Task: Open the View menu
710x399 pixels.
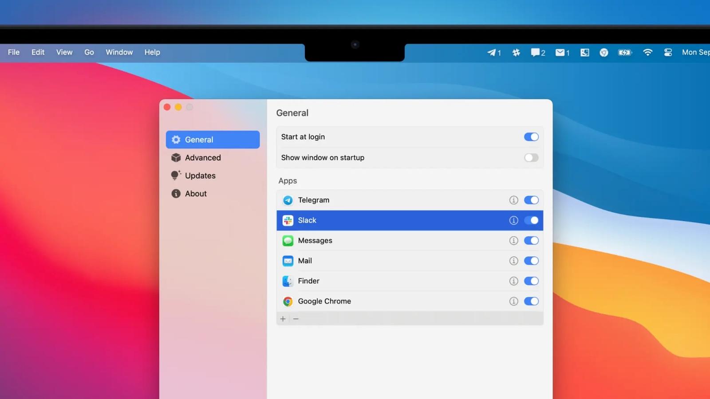Action: tap(64, 52)
